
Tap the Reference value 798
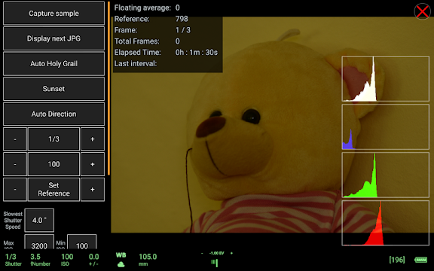tap(182, 19)
